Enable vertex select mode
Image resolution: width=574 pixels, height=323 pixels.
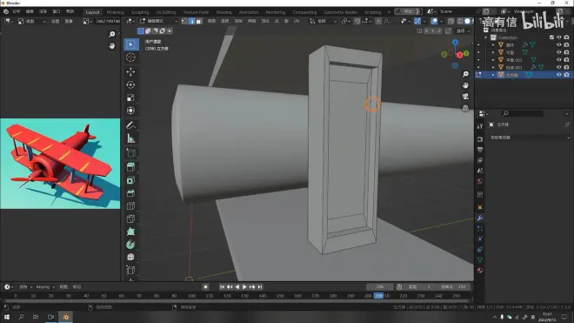tap(184, 21)
